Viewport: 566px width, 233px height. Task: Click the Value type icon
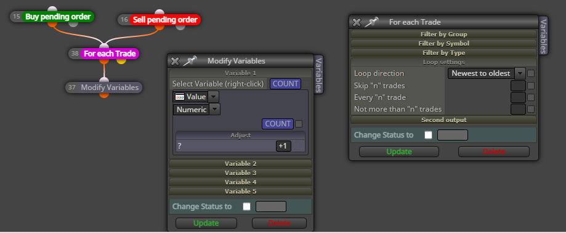pos(179,97)
